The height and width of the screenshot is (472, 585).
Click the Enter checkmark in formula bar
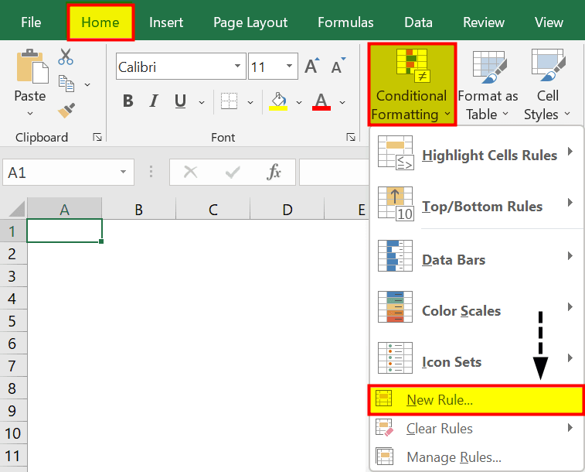(x=233, y=172)
